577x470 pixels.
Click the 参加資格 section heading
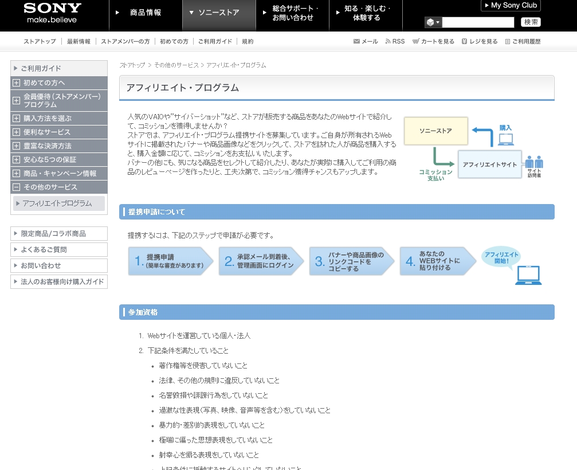point(337,312)
